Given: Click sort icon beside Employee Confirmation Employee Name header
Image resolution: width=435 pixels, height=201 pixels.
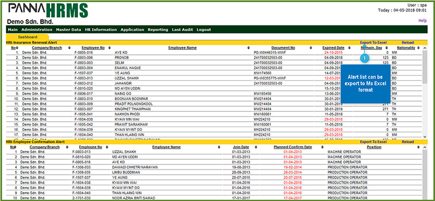Looking at the screenshot, I should tap(219, 147).
